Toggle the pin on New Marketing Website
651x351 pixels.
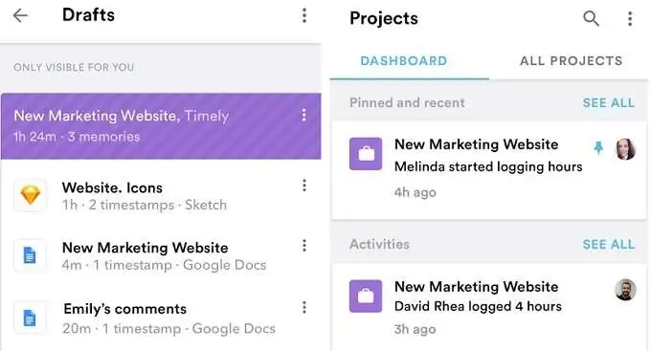598,147
